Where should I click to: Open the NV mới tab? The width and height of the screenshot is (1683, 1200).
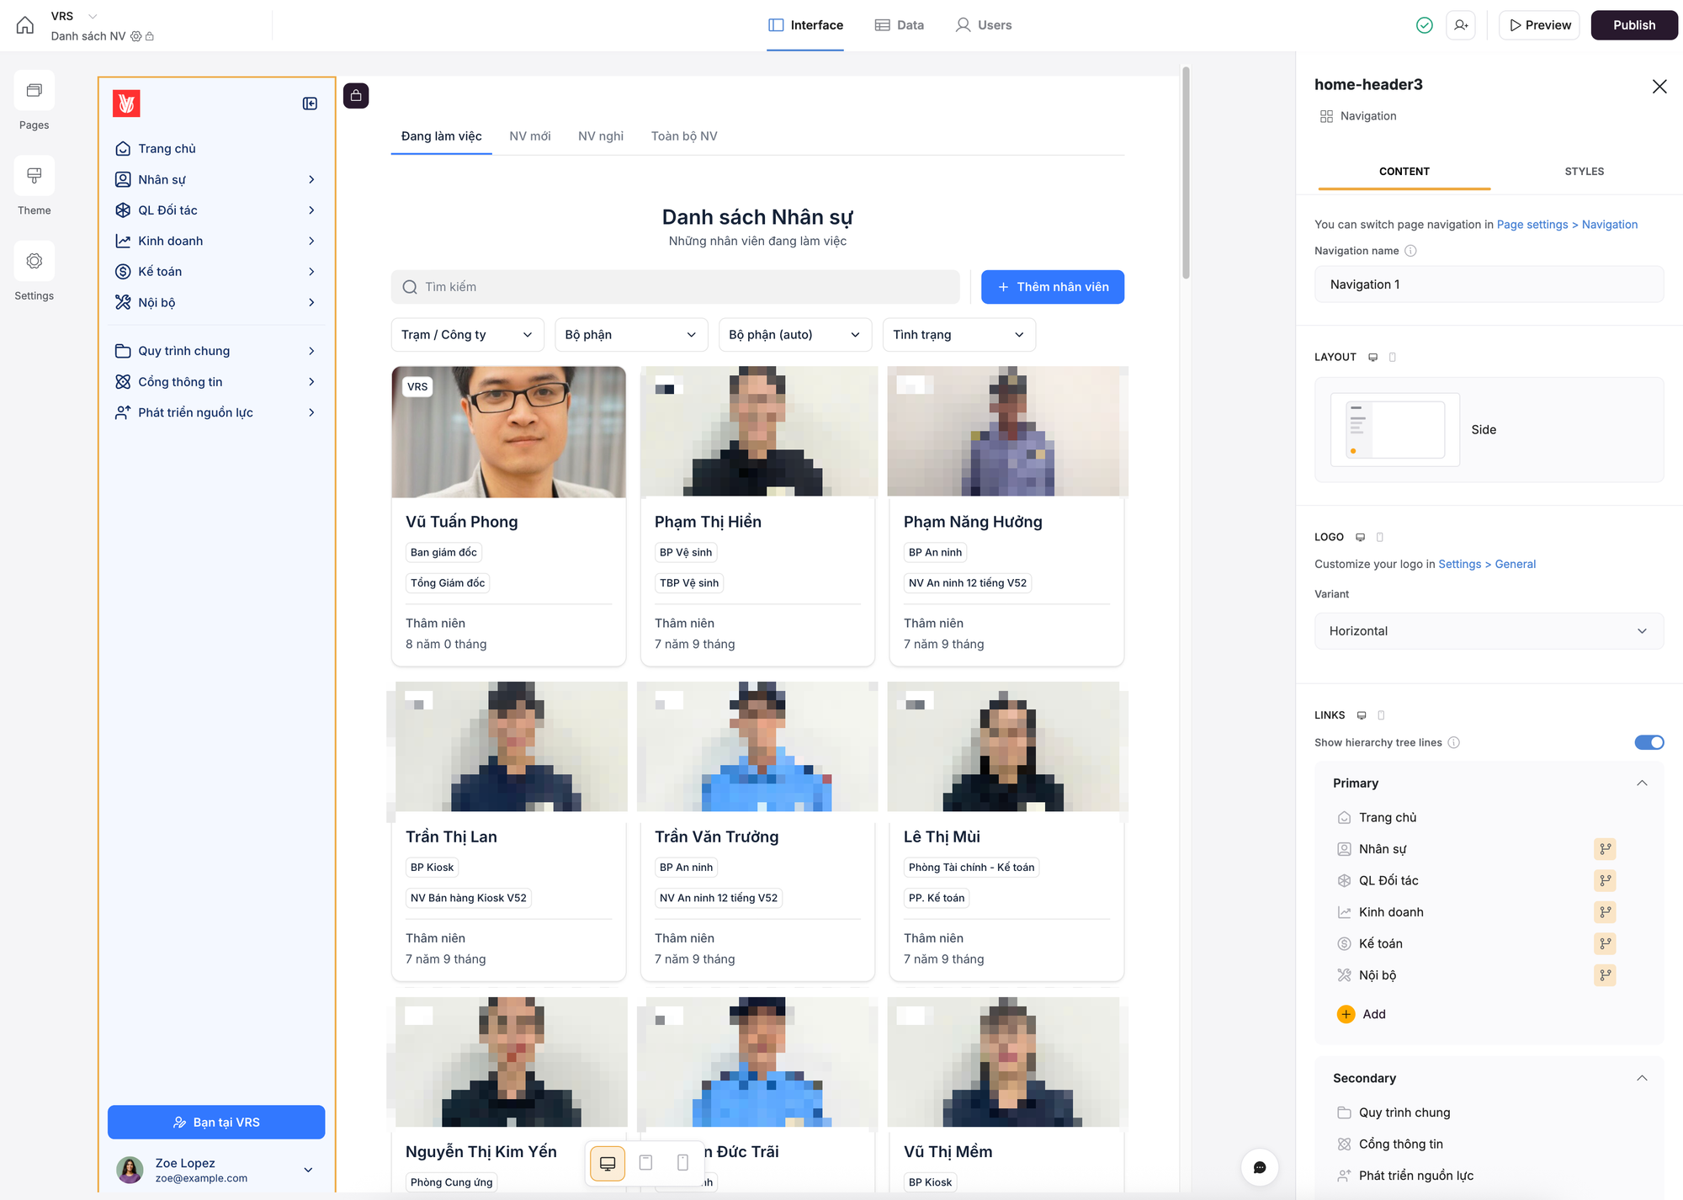tap(530, 136)
